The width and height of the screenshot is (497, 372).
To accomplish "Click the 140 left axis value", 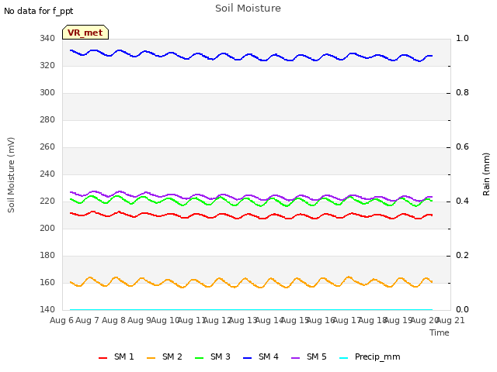I will pyautogui.click(x=47, y=309).
